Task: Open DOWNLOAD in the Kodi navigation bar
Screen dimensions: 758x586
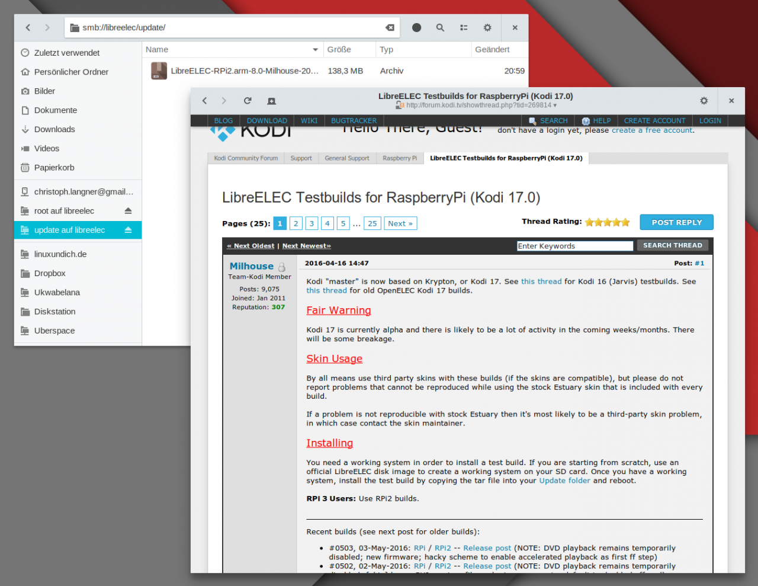Action: point(266,120)
